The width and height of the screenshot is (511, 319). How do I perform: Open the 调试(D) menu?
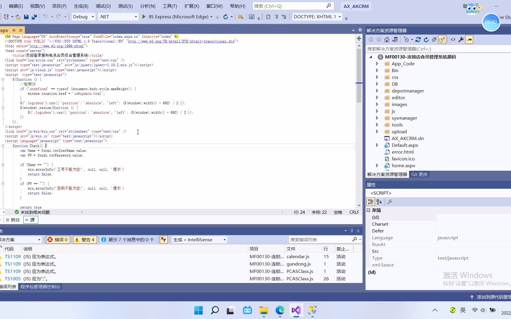coord(103,6)
